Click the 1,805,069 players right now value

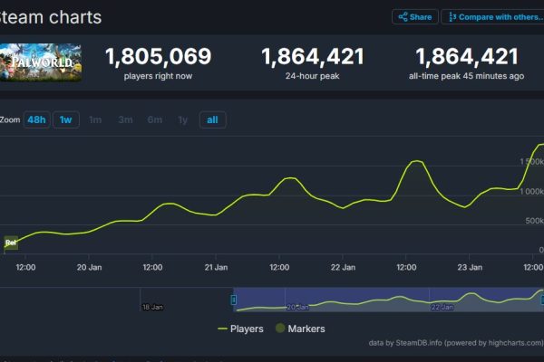pyautogui.click(x=158, y=56)
